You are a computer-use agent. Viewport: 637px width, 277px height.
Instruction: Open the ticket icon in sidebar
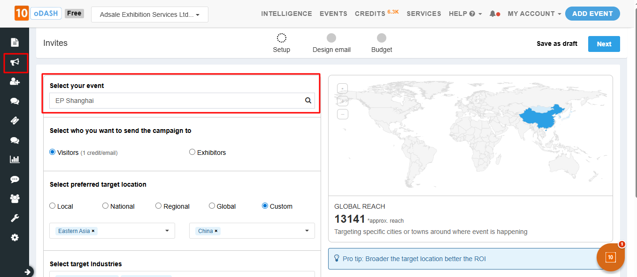tap(15, 121)
